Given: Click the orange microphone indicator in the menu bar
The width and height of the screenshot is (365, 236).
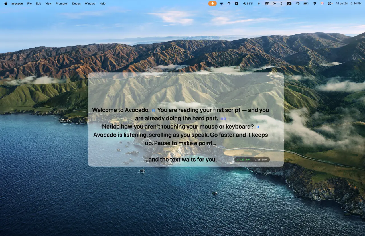Looking at the screenshot, I should tap(212, 3).
